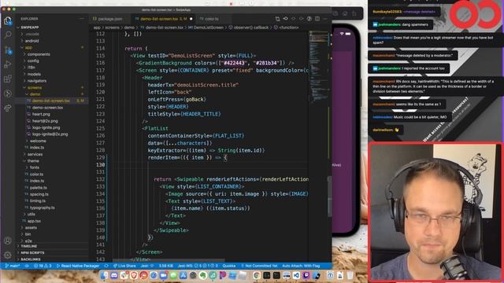Open the App Store Dock icon
Image resolution: width=504 pixels, height=283 pixels.
pos(183,275)
